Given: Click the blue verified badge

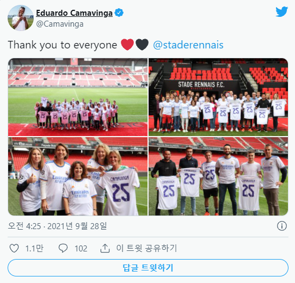Looking at the screenshot, I should pos(119,13).
